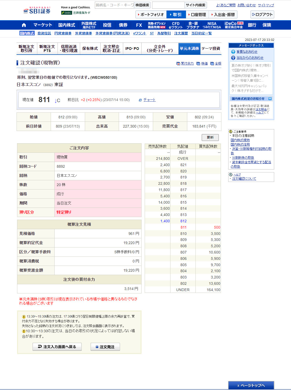
Task: Open the ポートフォリオ menu
Action: point(151,15)
